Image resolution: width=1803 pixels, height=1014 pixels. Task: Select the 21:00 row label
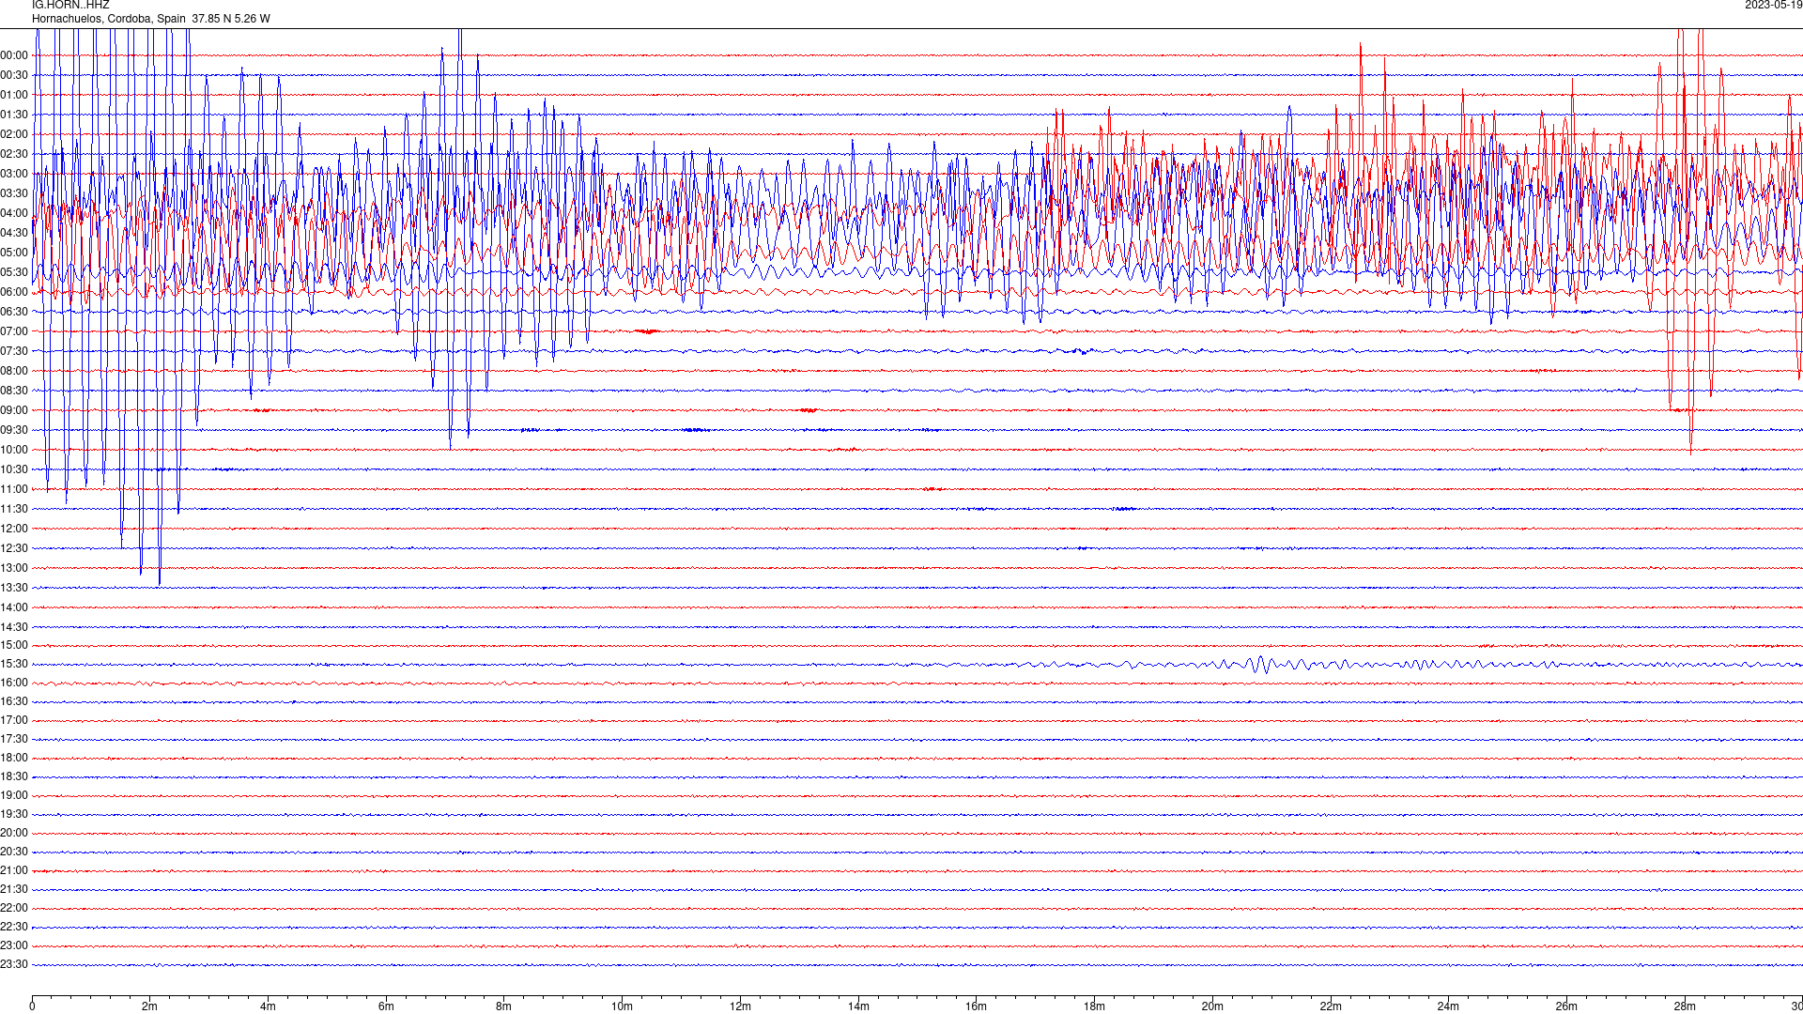click(x=14, y=870)
